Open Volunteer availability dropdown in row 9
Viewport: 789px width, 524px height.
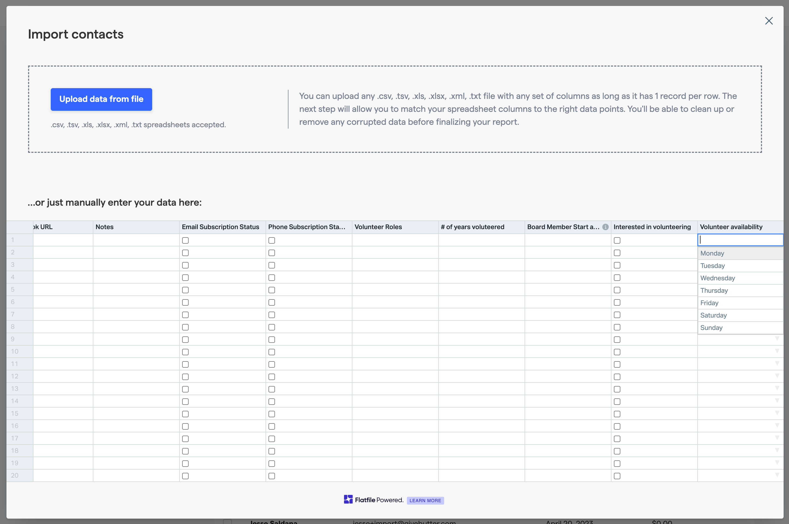(x=777, y=339)
